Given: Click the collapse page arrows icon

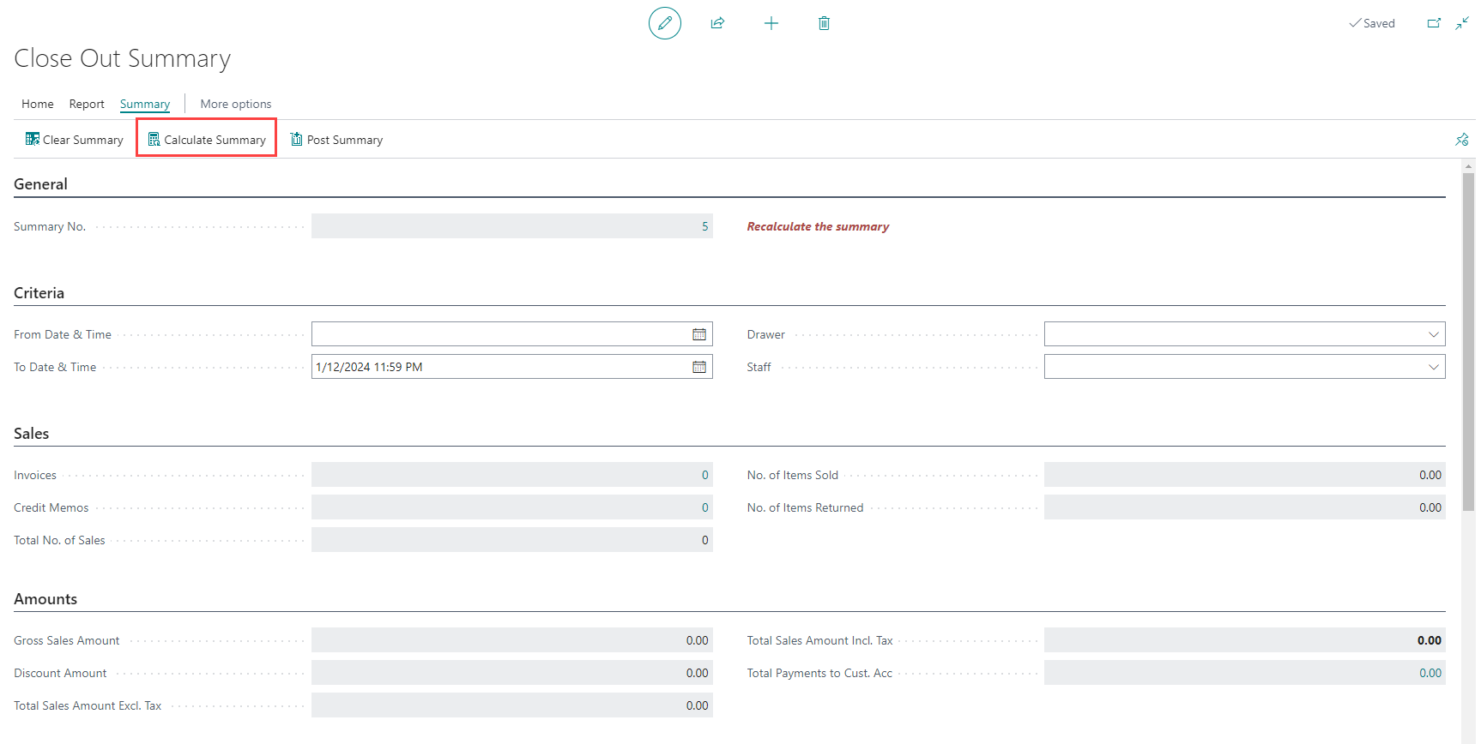Looking at the screenshot, I should [x=1462, y=23].
